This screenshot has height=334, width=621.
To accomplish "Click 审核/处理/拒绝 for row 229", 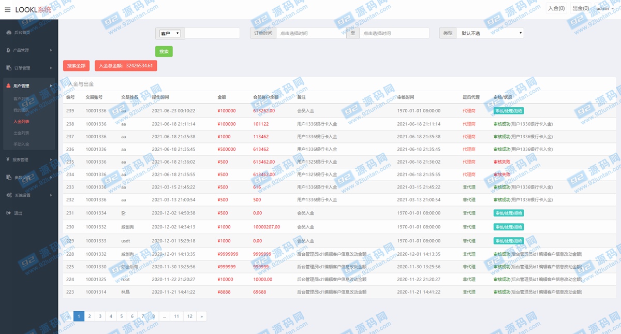I will point(509,241).
